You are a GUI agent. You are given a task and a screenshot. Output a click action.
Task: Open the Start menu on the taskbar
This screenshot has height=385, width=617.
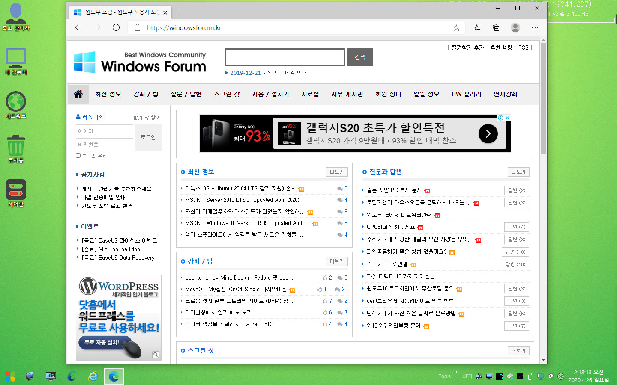[x=10, y=376]
